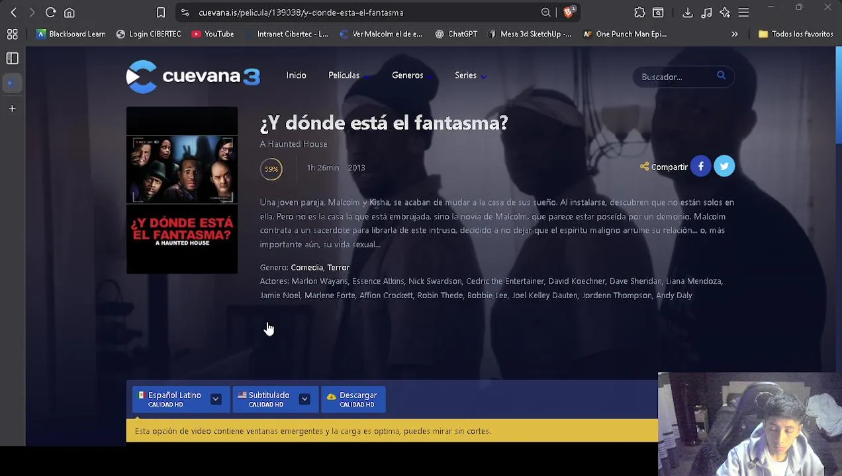Open the browser home page
The height and width of the screenshot is (476, 842).
tap(70, 13)
